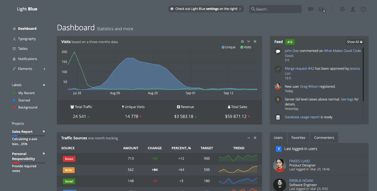Viewport: 377px width, 191px height.
Task: Open the Notifications section in sidebar
Action: click(27, 59)
